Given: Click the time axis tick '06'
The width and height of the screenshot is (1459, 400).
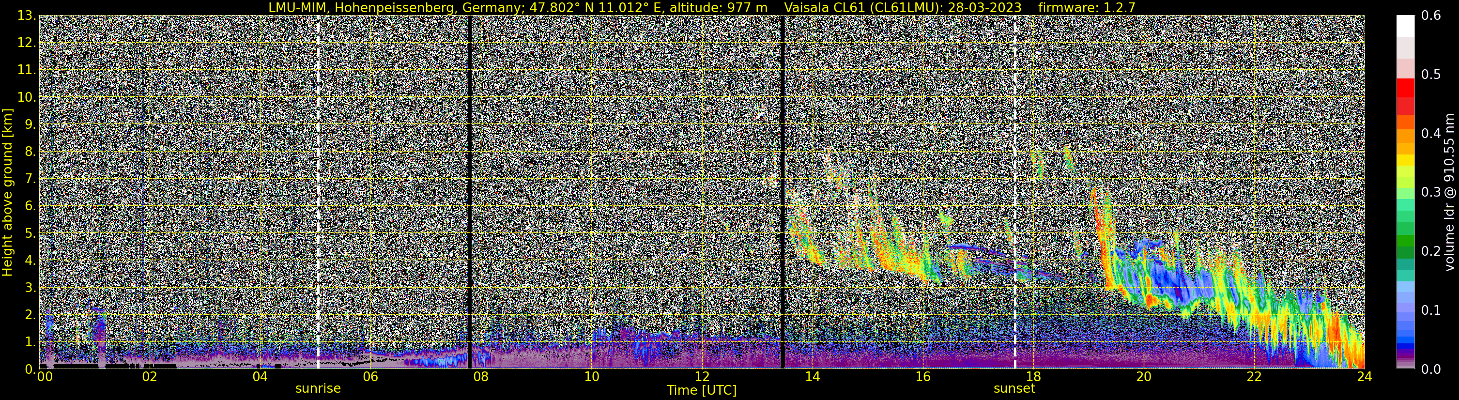Looking at the screenshot, I should click(x=370, y=377).
